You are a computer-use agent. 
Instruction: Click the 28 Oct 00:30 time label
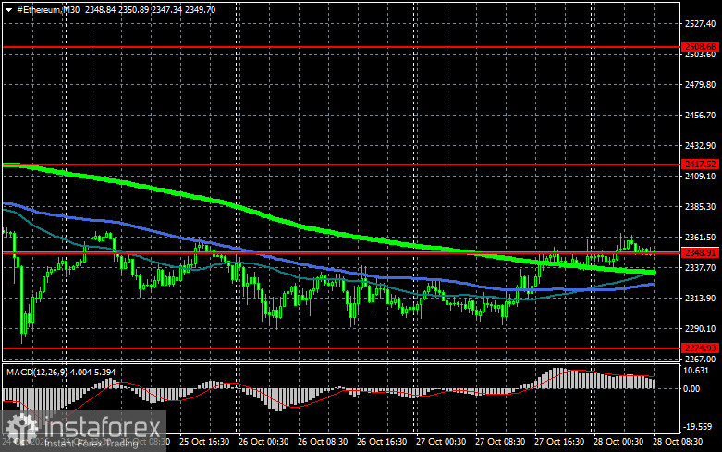[618, 442]
